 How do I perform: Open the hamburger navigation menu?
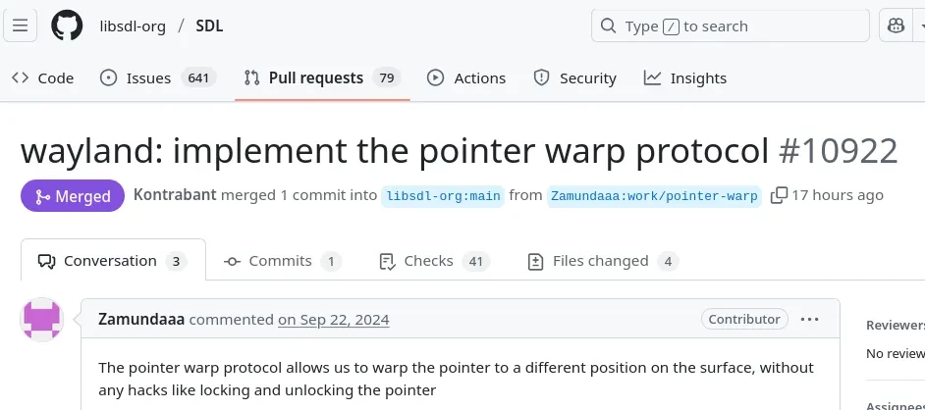click(x=22, y=26)
